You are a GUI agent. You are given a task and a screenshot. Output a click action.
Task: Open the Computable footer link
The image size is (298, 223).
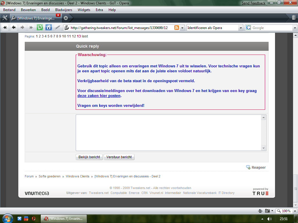coord(119,193)
